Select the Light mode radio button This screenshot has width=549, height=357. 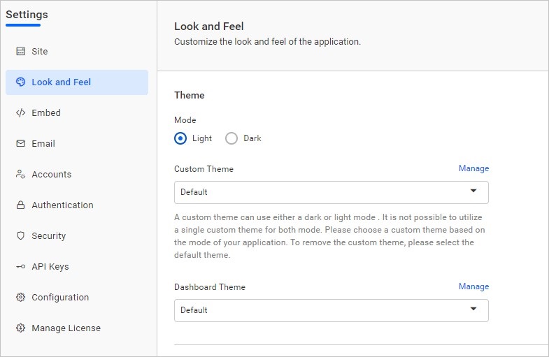180,138
